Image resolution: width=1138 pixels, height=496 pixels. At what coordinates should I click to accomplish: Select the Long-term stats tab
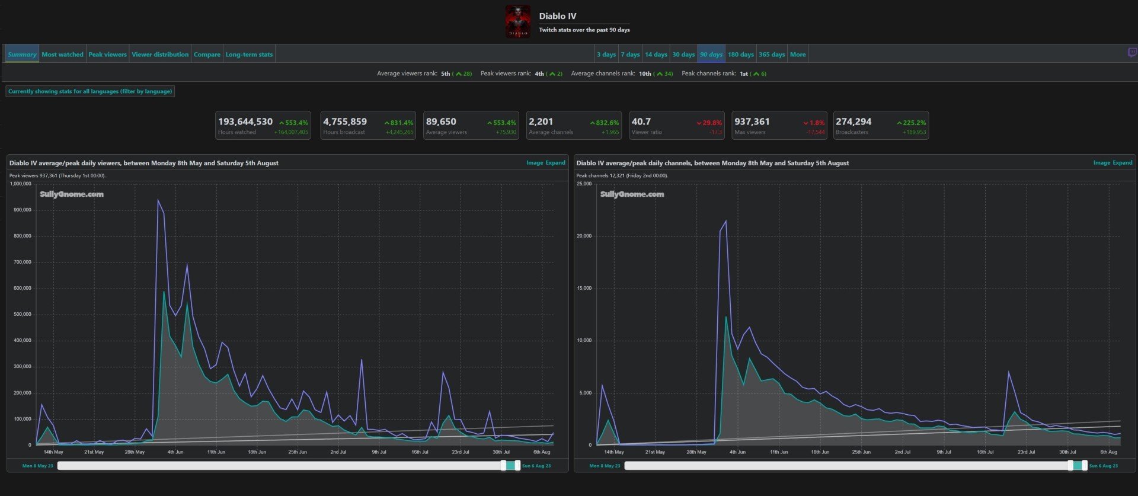pyautogui.click(x=249, y=55)
